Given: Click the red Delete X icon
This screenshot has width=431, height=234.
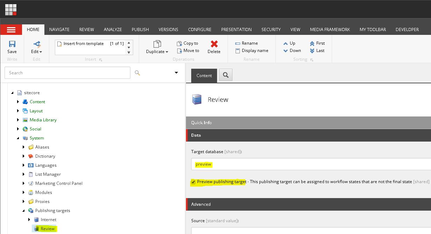Looking at the screenshot, I should pyautogui.click(x=214, y=44).
